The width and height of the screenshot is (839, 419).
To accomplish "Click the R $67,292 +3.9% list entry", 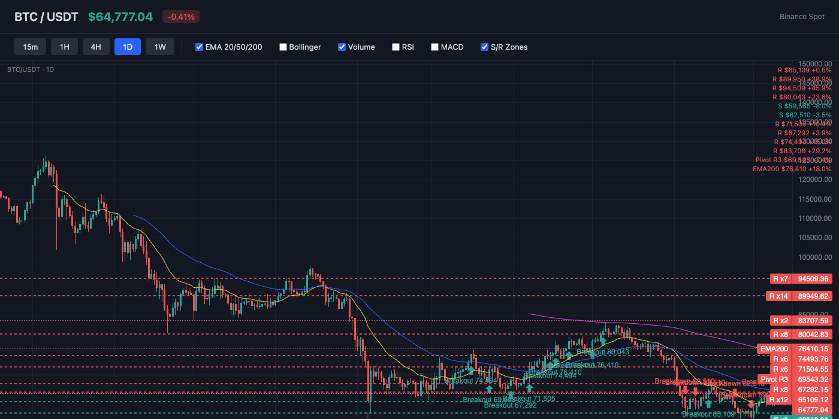I will [804, 133].
